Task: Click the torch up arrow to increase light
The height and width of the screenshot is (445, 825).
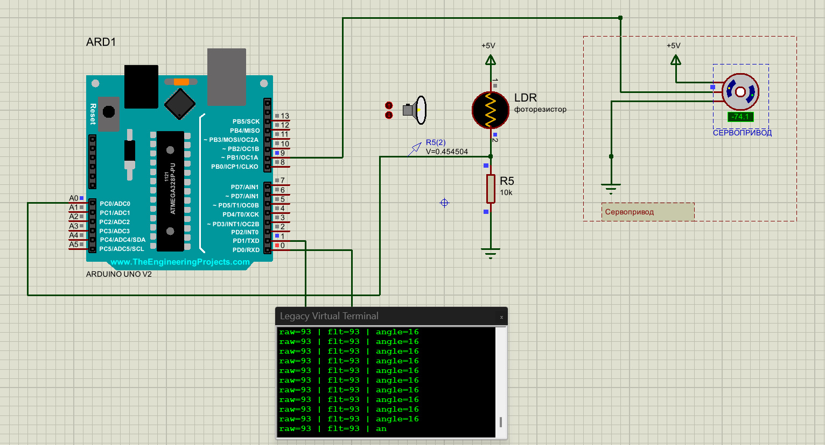Action: 389,105
